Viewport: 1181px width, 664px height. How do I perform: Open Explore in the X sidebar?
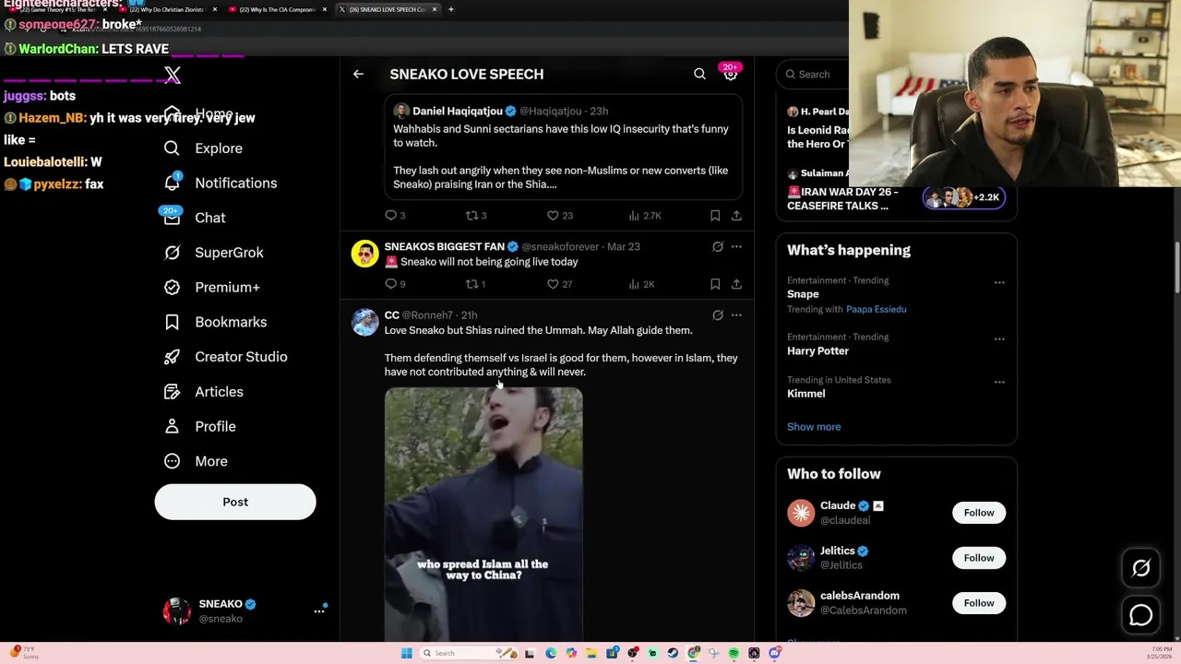[x=205, y=148]
